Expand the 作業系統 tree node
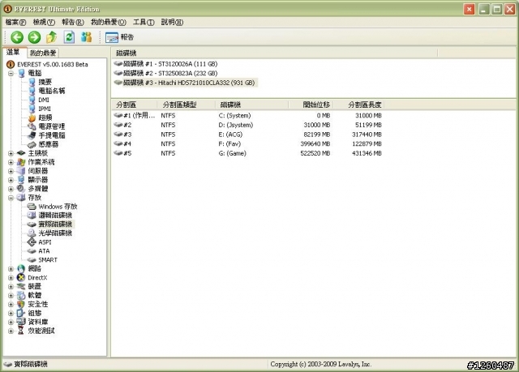 (x=11, y=162)
